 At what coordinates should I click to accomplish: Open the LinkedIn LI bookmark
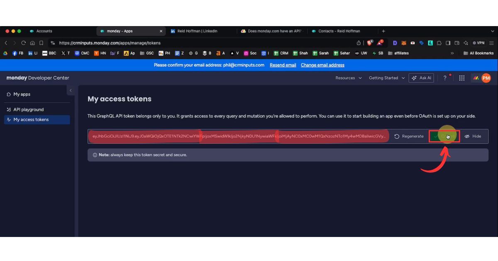(x=33, y=53)
